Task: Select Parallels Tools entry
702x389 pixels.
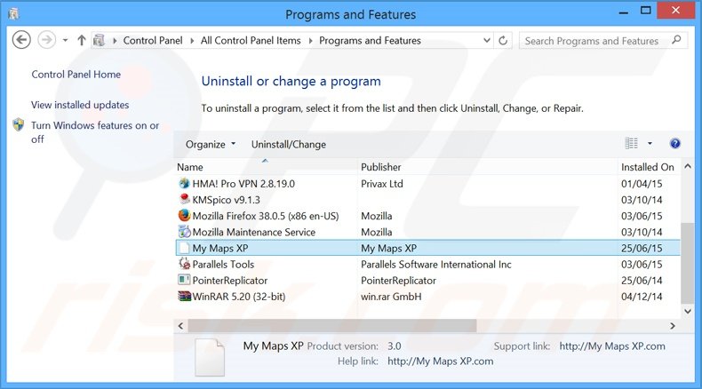Action: click(x=223, y=264)
